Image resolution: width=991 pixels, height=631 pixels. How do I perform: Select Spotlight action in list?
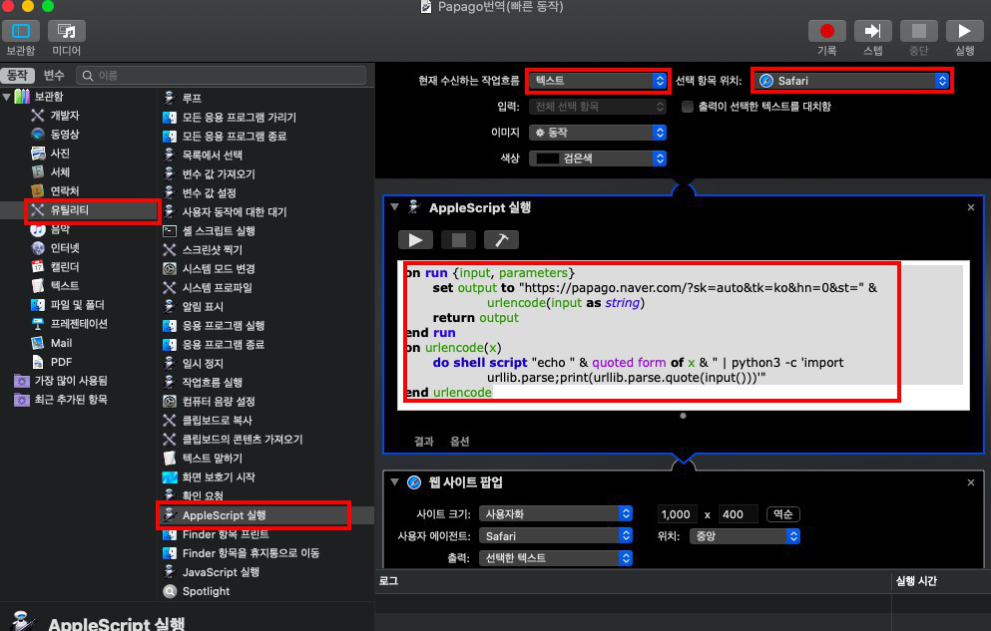tap(206, 591)
